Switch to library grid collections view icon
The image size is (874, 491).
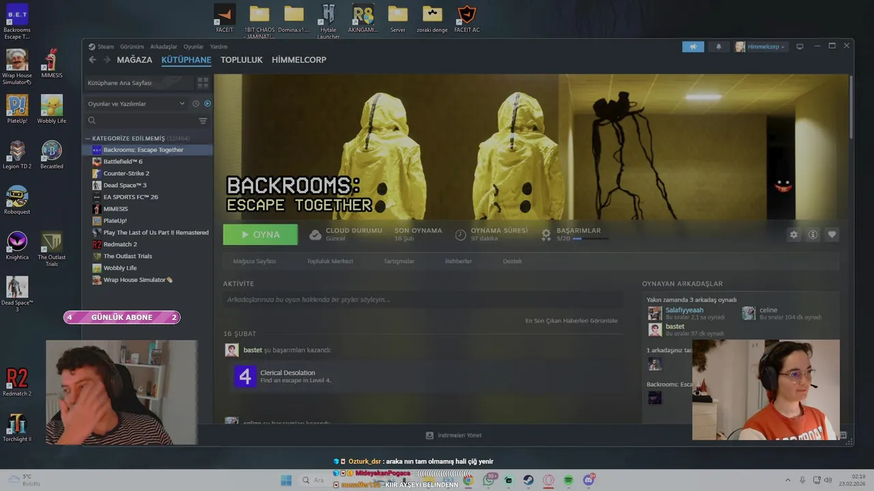click(203, 83)
